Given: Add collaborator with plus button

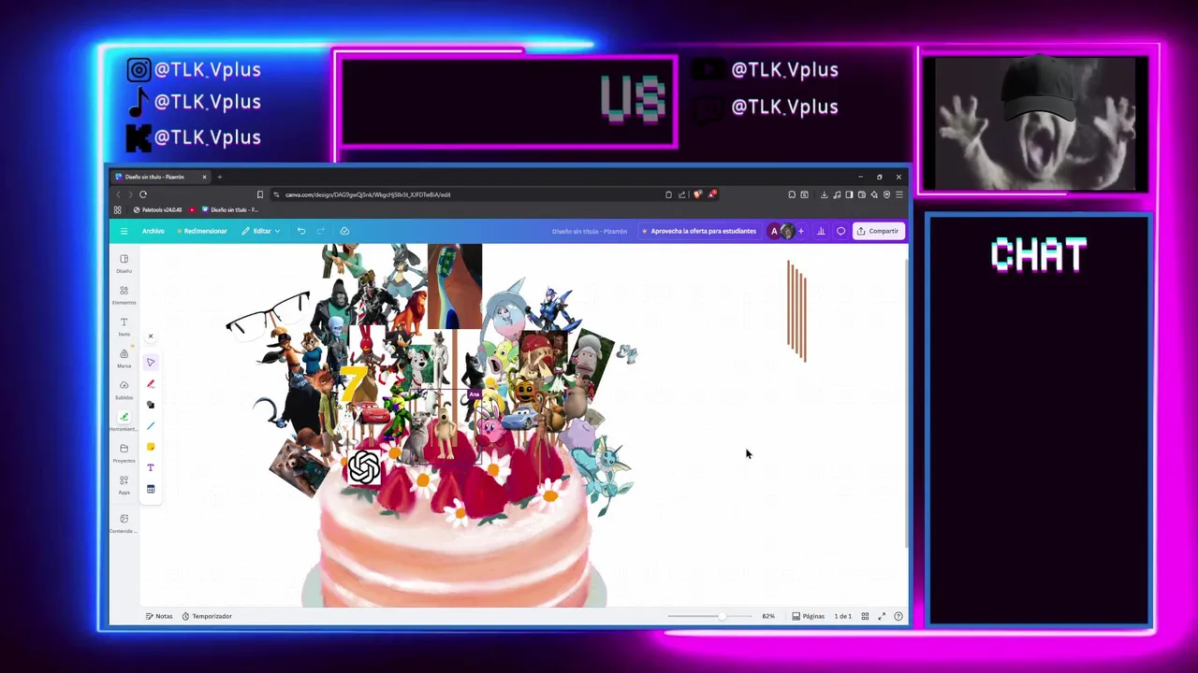Looking at the screenshot, I should (801, 231).
